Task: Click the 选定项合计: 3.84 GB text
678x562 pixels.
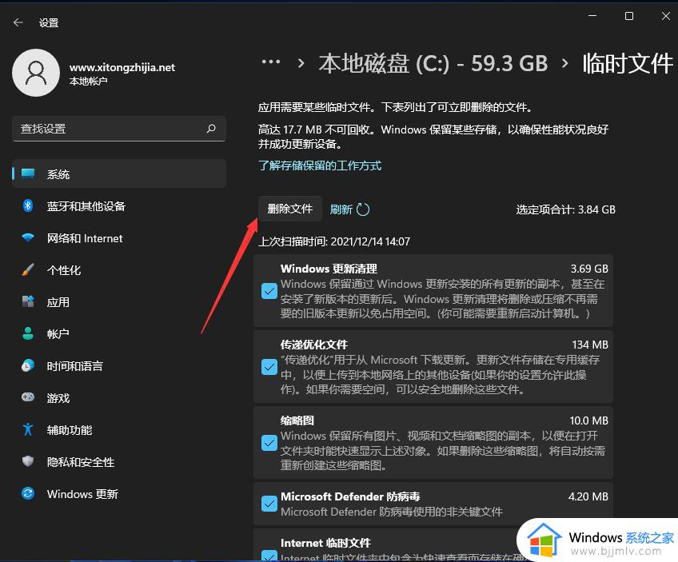Action: (x=565, y=209)
